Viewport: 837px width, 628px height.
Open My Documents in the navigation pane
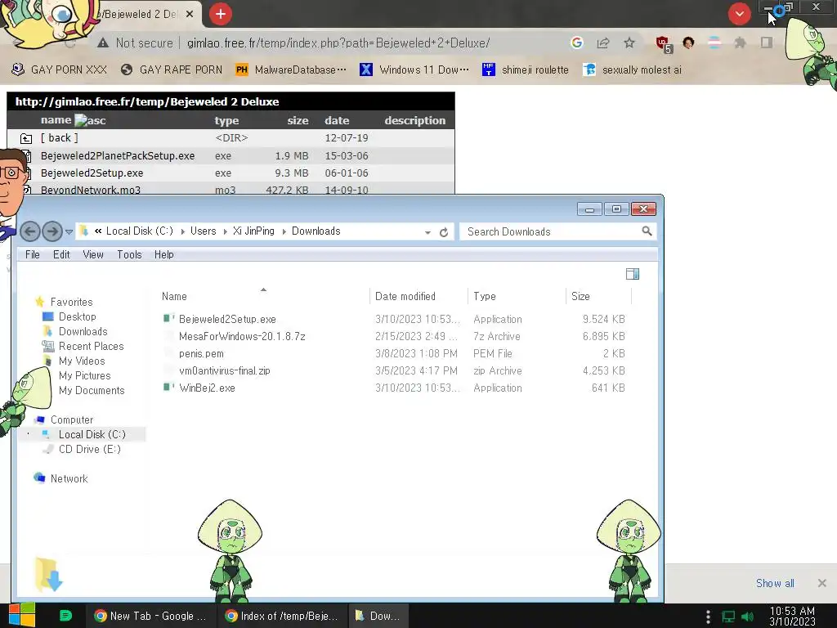pos(92,390)
